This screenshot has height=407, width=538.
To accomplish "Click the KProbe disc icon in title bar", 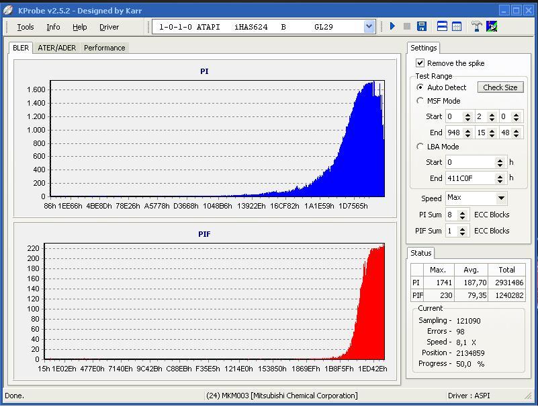I will point(8,10).
